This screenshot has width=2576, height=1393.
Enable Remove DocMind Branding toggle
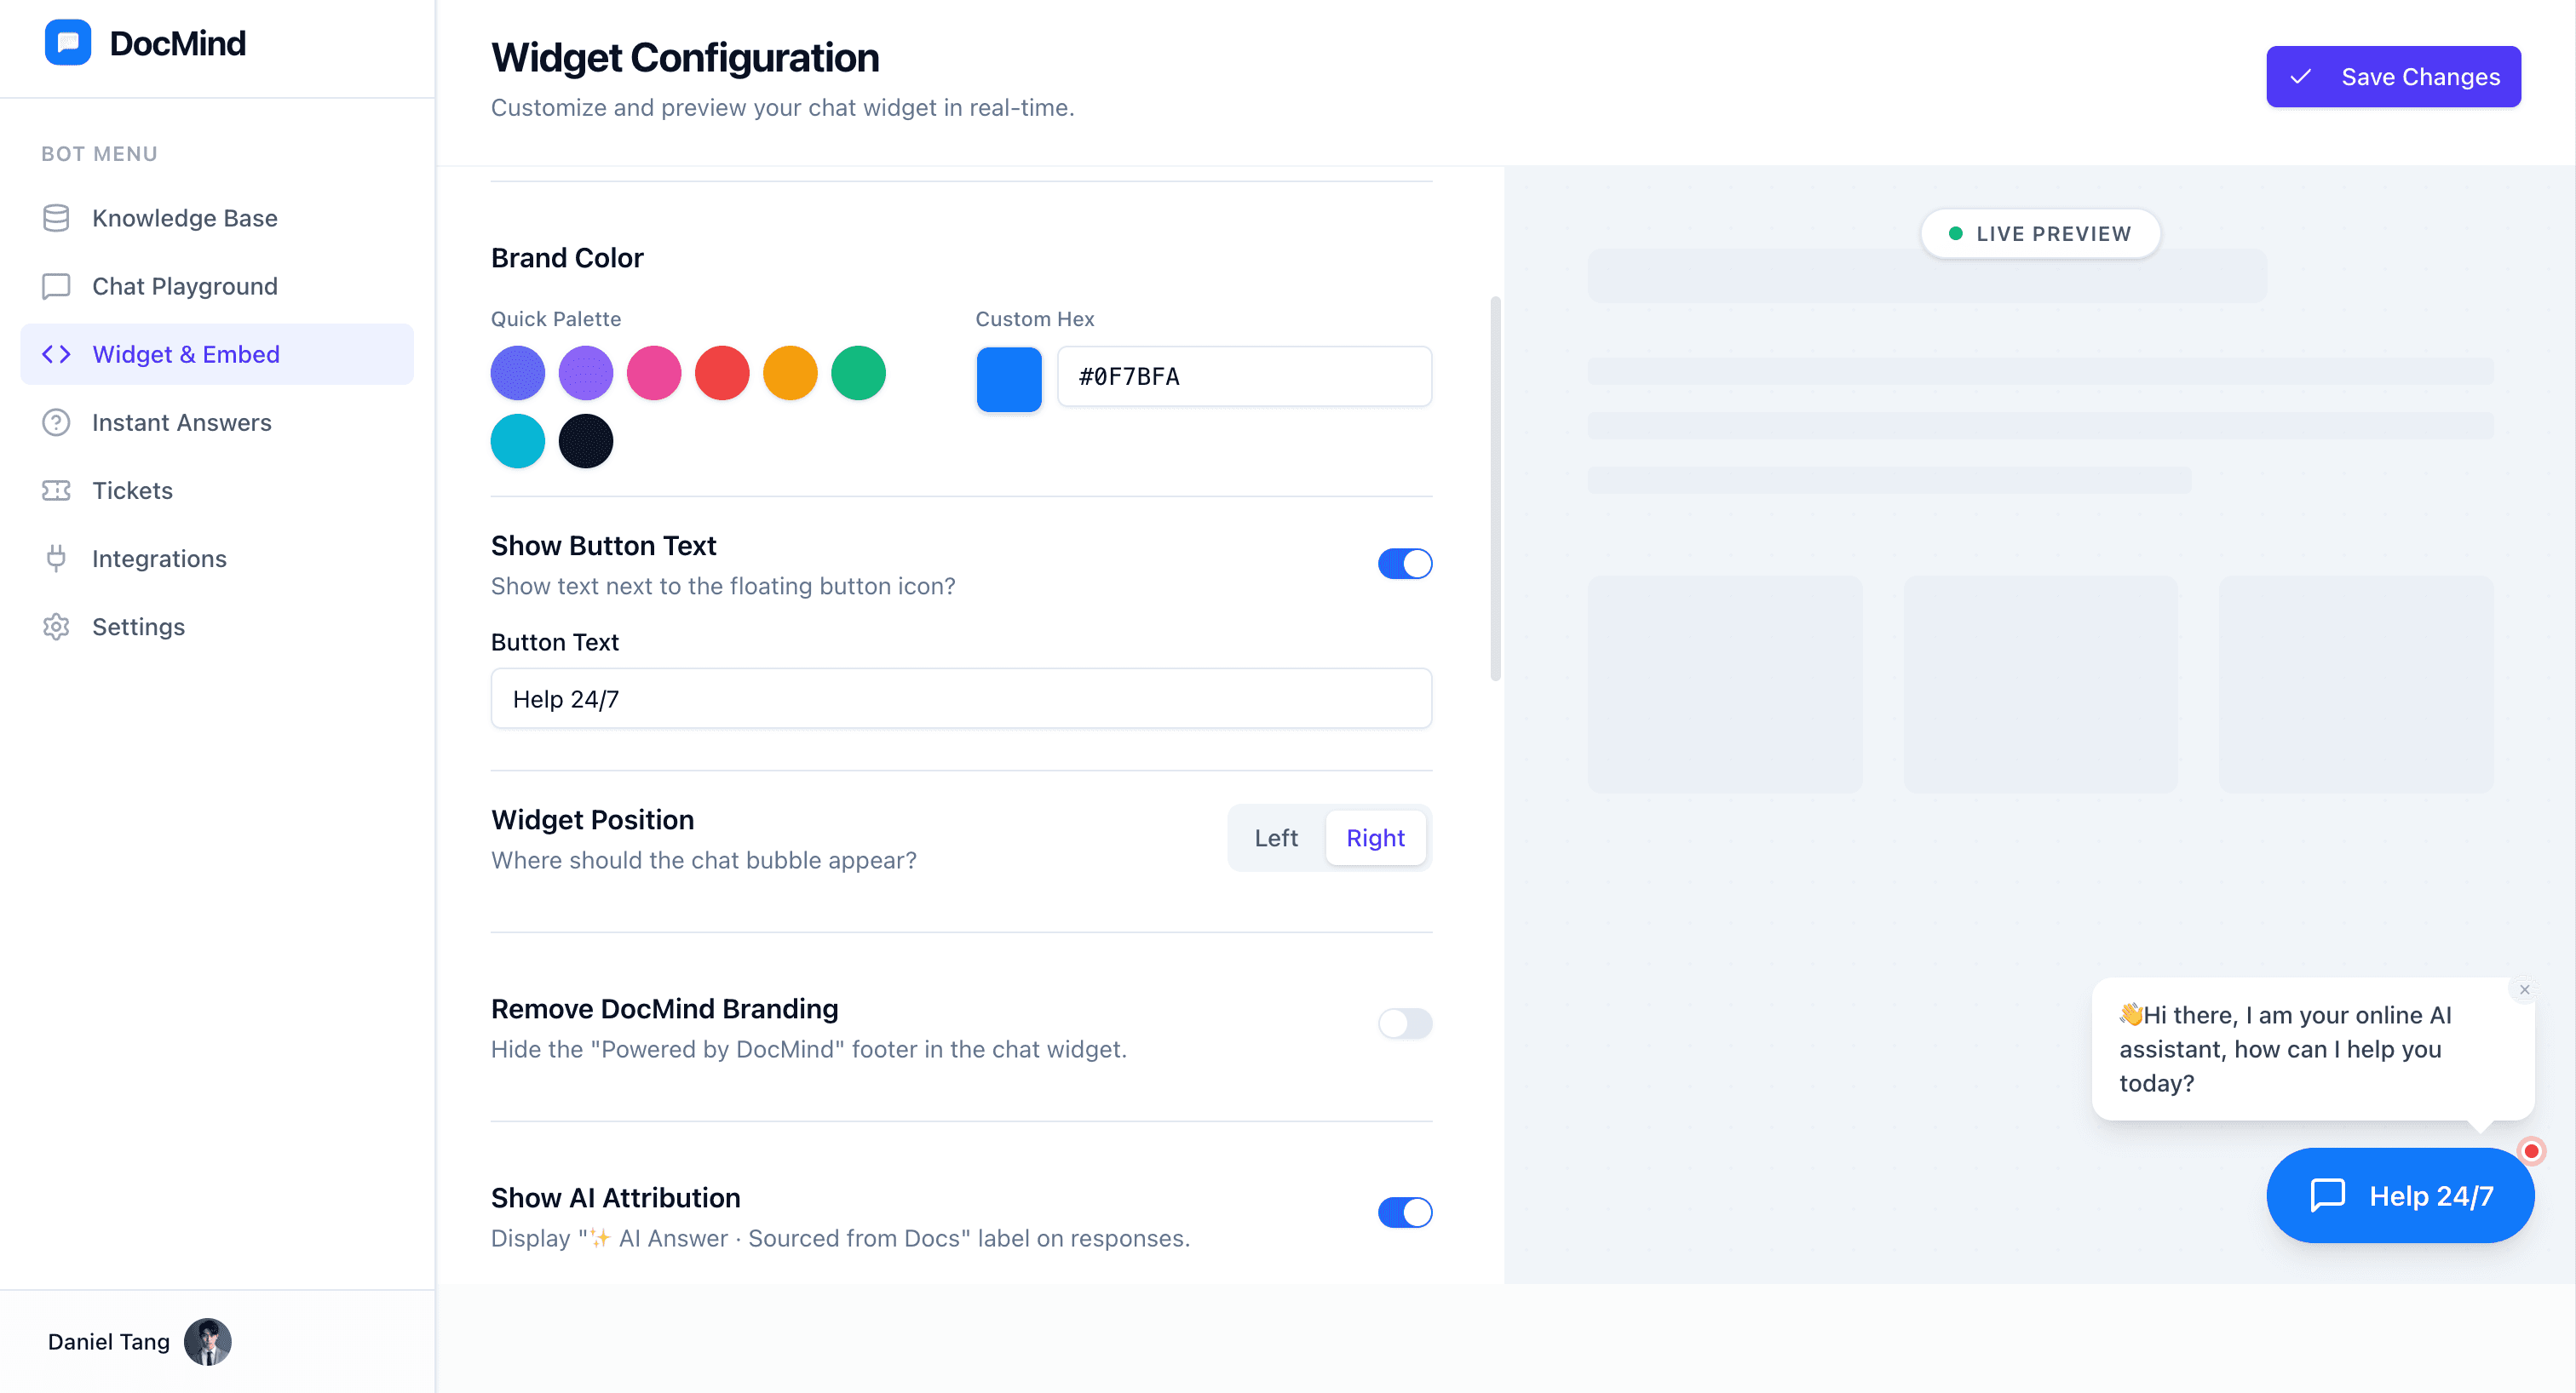click(1404, 1023)
